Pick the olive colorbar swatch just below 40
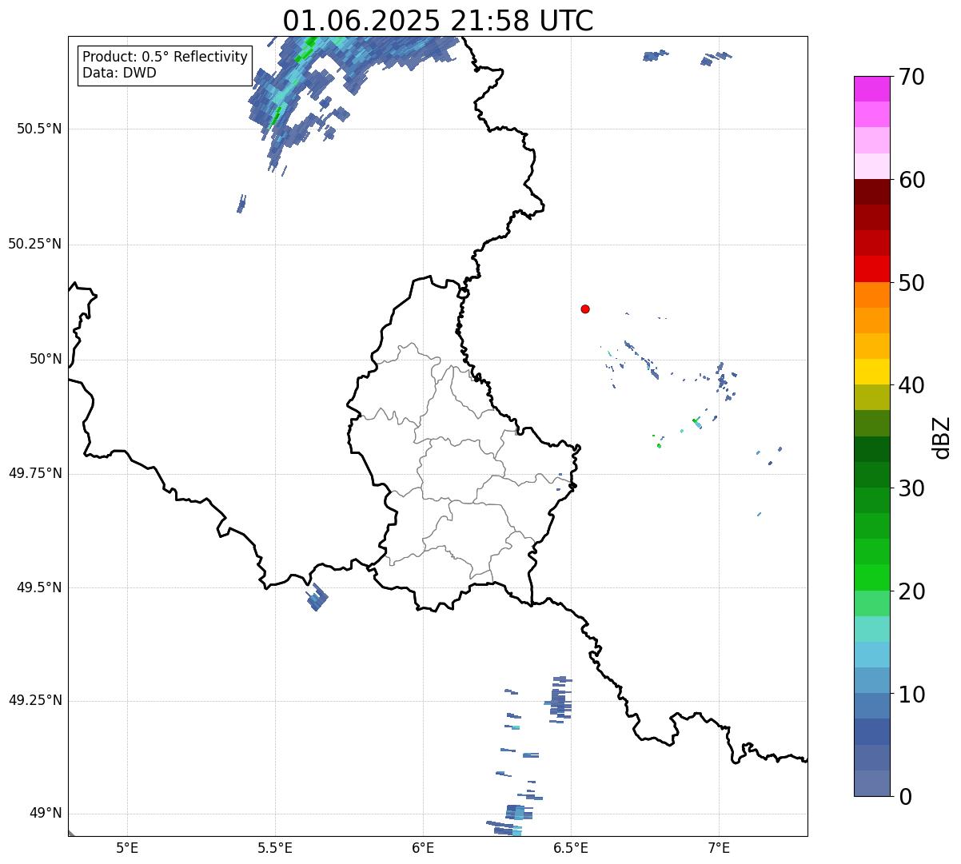This screenshot has height=864, width=961. [871, 398]
